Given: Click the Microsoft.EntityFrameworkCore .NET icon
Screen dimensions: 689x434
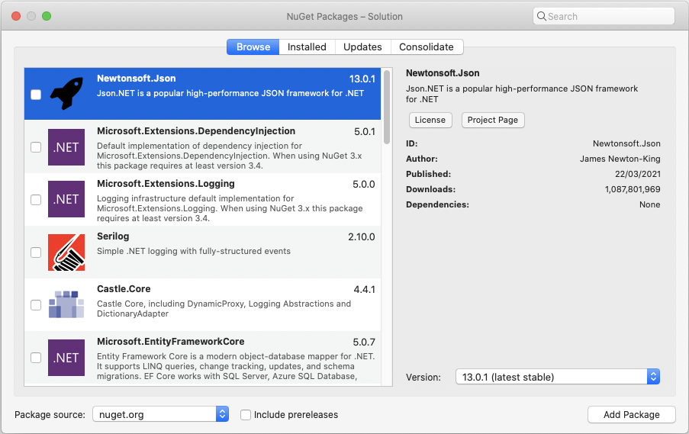Looking at the screenshot, I should [x=66, y=358].
